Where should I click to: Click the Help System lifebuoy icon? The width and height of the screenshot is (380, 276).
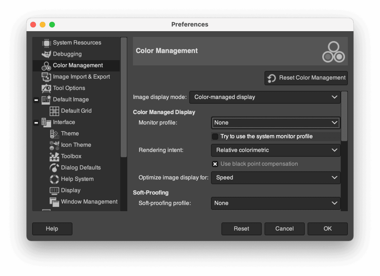pos(54,179)
